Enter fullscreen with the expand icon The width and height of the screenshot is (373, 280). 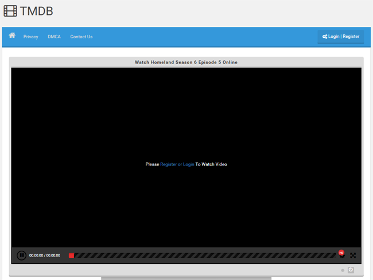(x=353, y=255)
